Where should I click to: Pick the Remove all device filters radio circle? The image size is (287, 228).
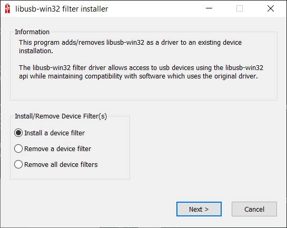(18, 164)
